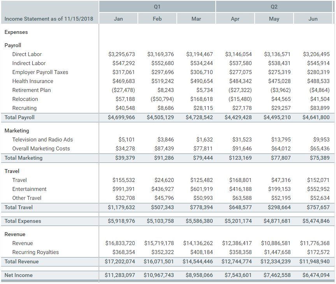Select the Television and Radio Ads row label
Screen dimensions: 336x284
coord(42,139)
